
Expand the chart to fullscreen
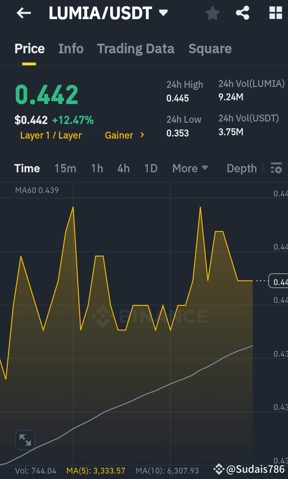(25, 440)
